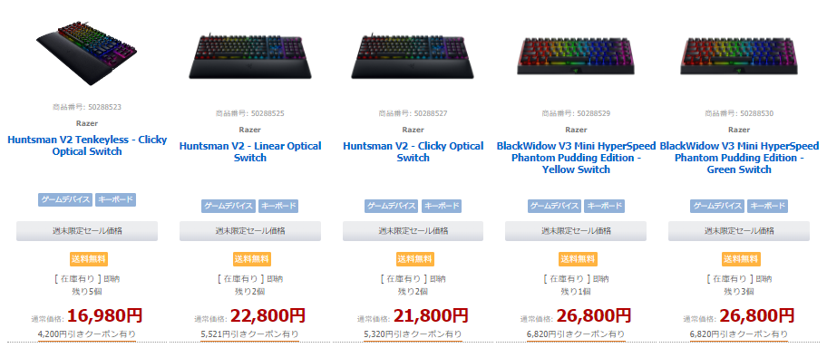Open the 4,200円引きクーポン有り coupon link

coord(87,334)
